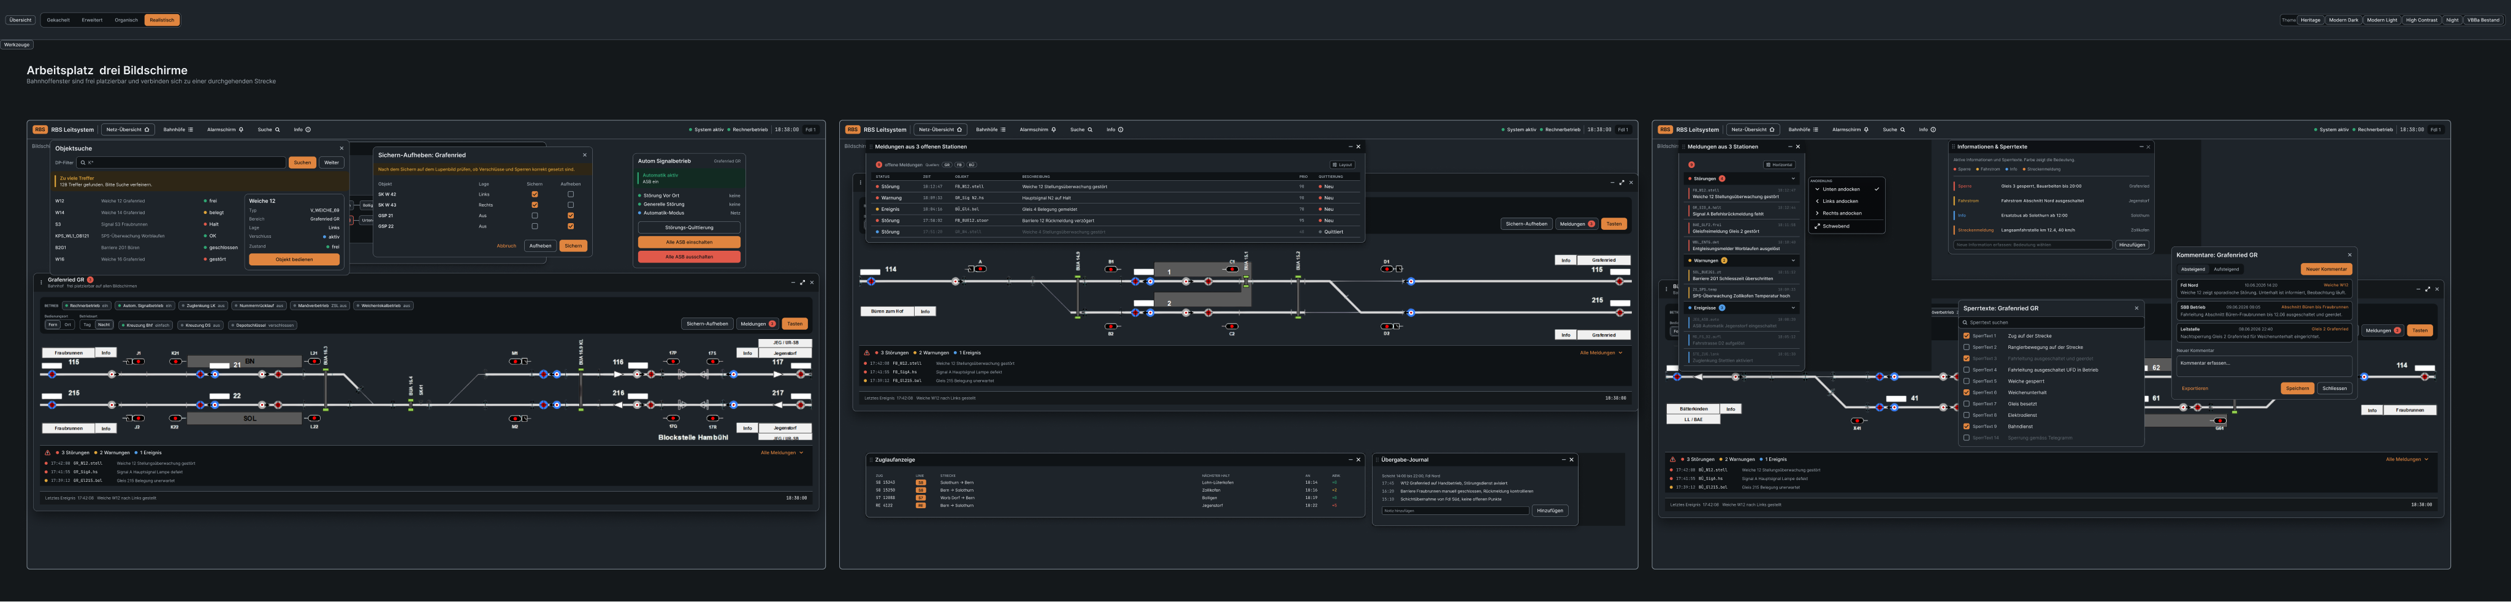
Task: Click signal B1 in the middle screen diagram
Action: pos(1111,269)
